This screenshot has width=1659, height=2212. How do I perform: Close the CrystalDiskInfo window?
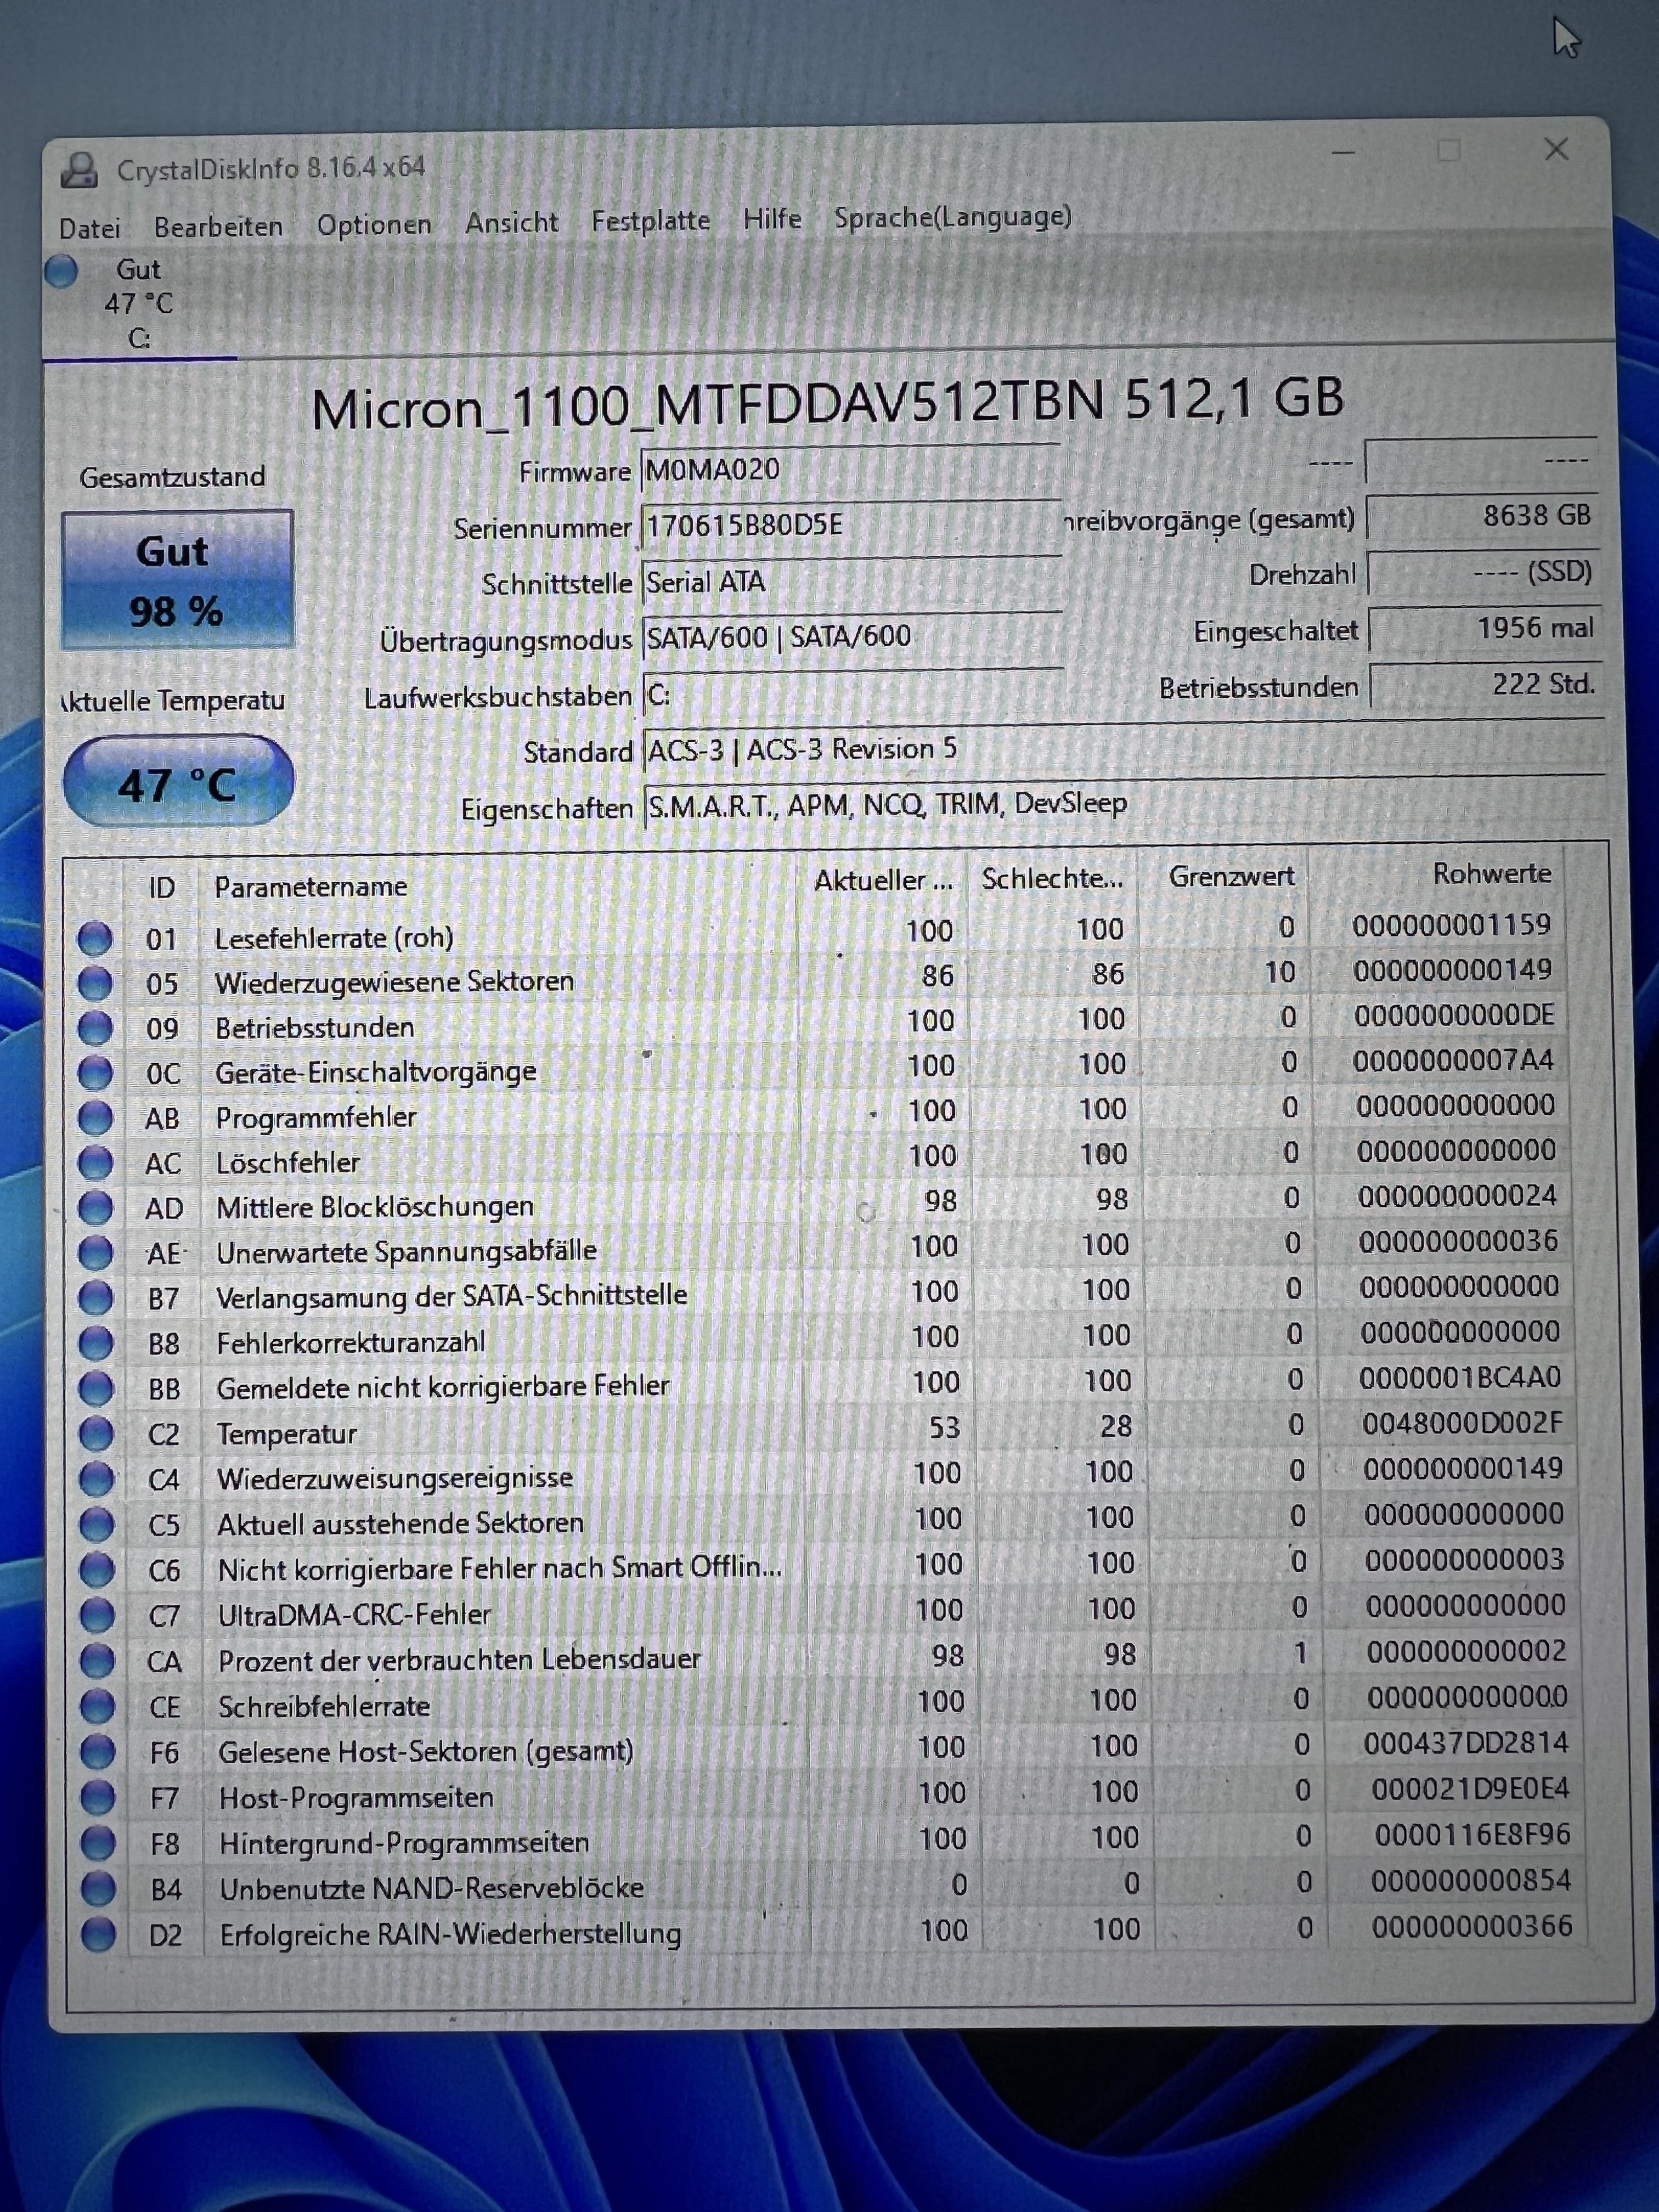tap(1555, 150)
